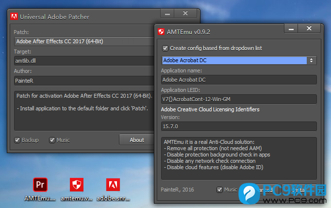The height and width of the screenshot is (208, 331).
Task: Click 'Remove all protection (not needed AAM)' line
Action: click(x=213, y=148)
